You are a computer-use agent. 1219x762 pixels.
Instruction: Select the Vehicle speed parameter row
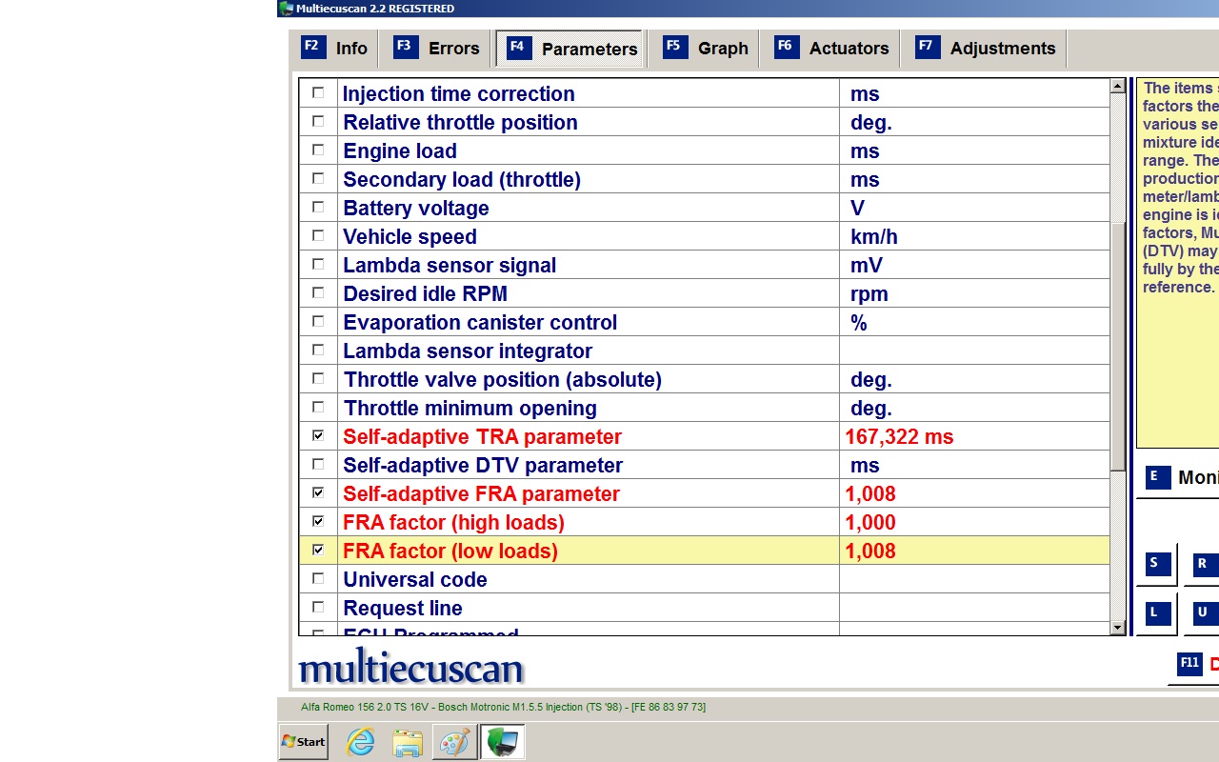click(x=587, y=236)
